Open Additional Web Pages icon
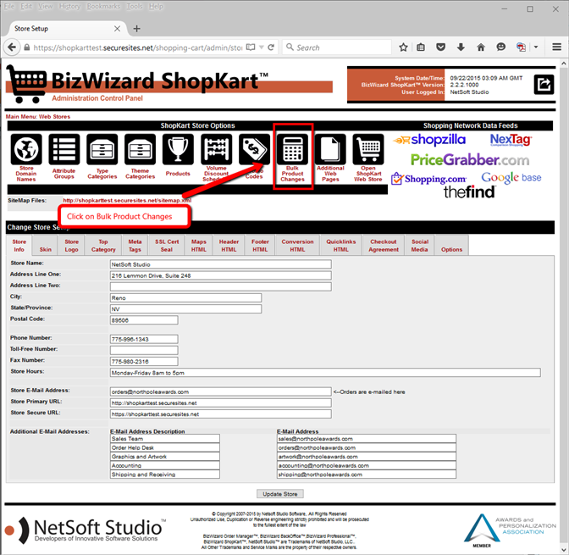Viewport: 569px width, 555px height. pyautogui.click(x=330, y=149)
